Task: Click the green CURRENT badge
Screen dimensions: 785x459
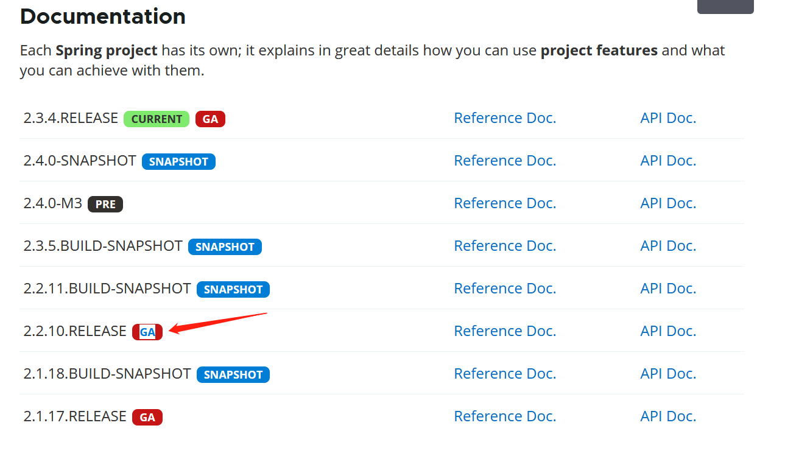Action: tap(157, 119)
